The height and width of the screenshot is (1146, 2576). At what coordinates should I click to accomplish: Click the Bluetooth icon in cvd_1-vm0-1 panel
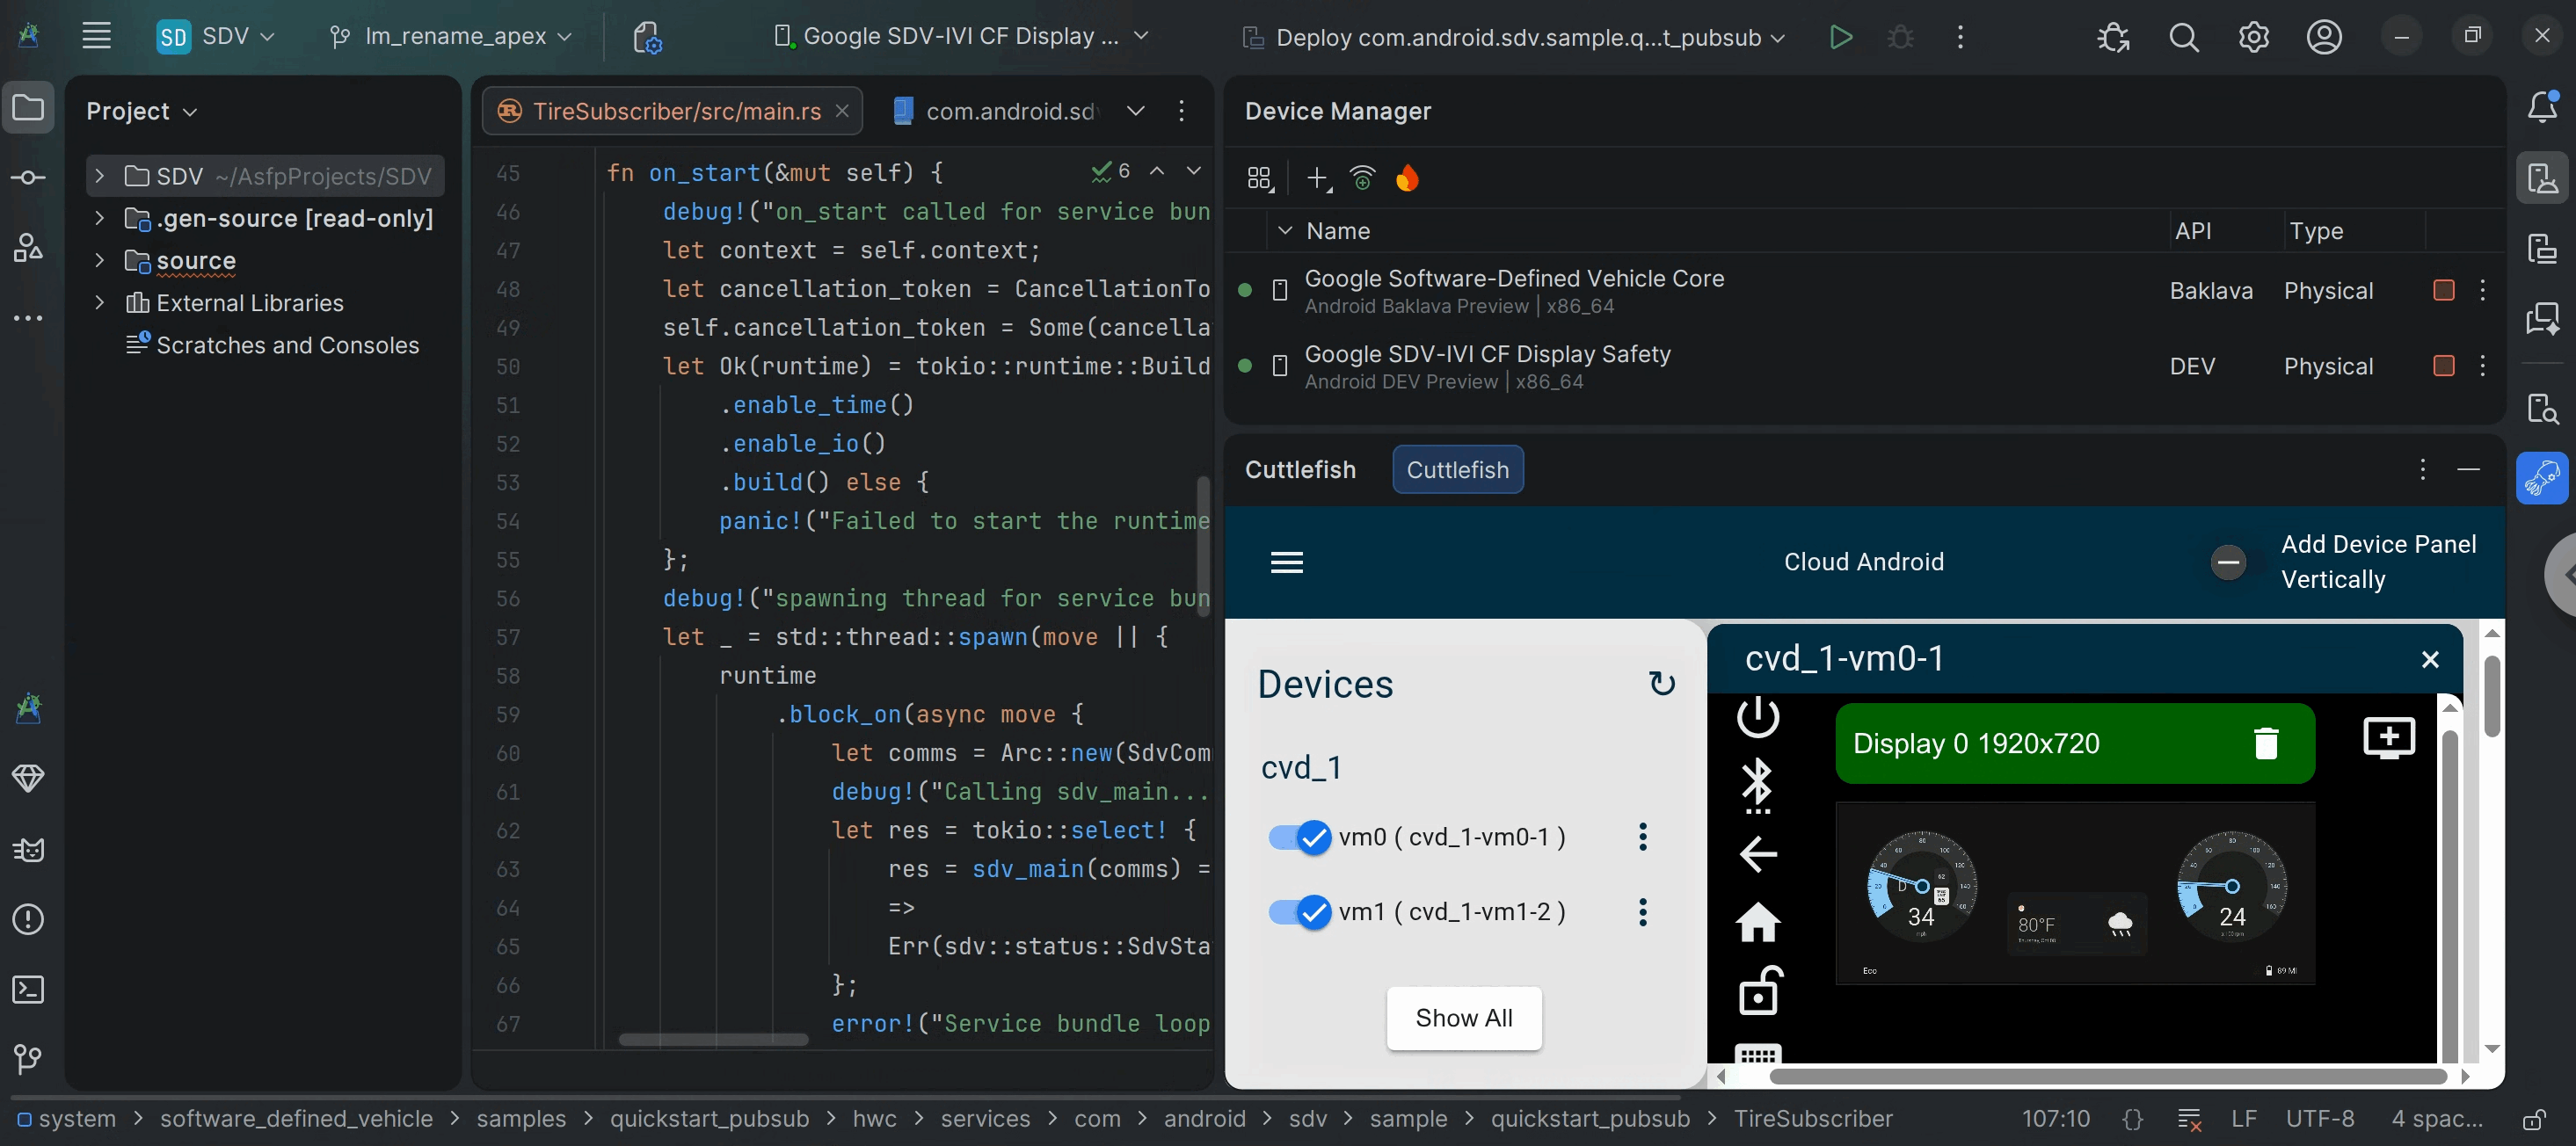click(1757, 786)
